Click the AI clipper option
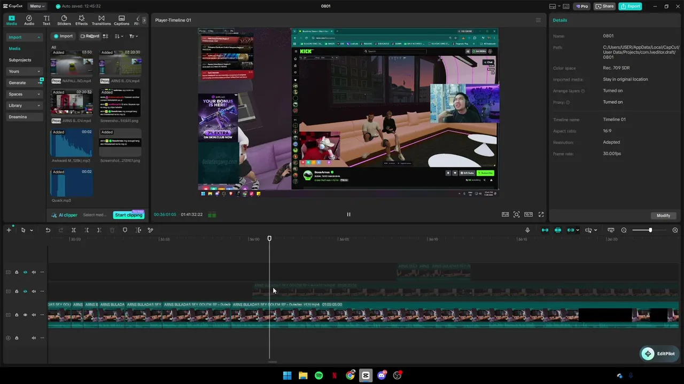684x384 pixels. click(65, 215)
